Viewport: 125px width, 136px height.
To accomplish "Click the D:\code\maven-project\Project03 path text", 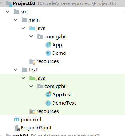I will point(77,3).
